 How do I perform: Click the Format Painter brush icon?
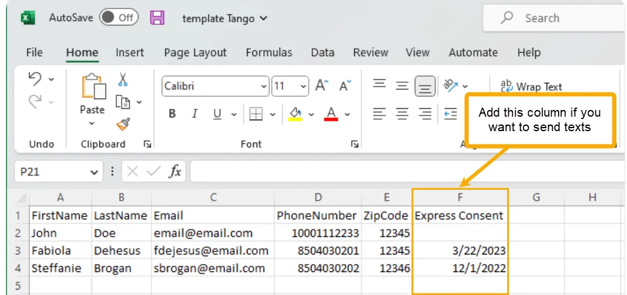click(123, 125)
